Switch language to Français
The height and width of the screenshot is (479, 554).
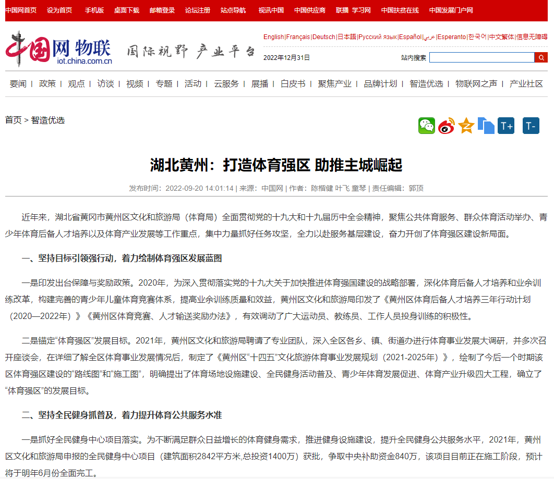click(x=298, y=36)
